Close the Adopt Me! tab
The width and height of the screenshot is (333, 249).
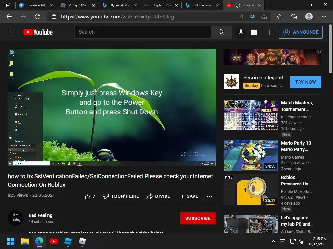pyautogui.click(x=93, y=5)
